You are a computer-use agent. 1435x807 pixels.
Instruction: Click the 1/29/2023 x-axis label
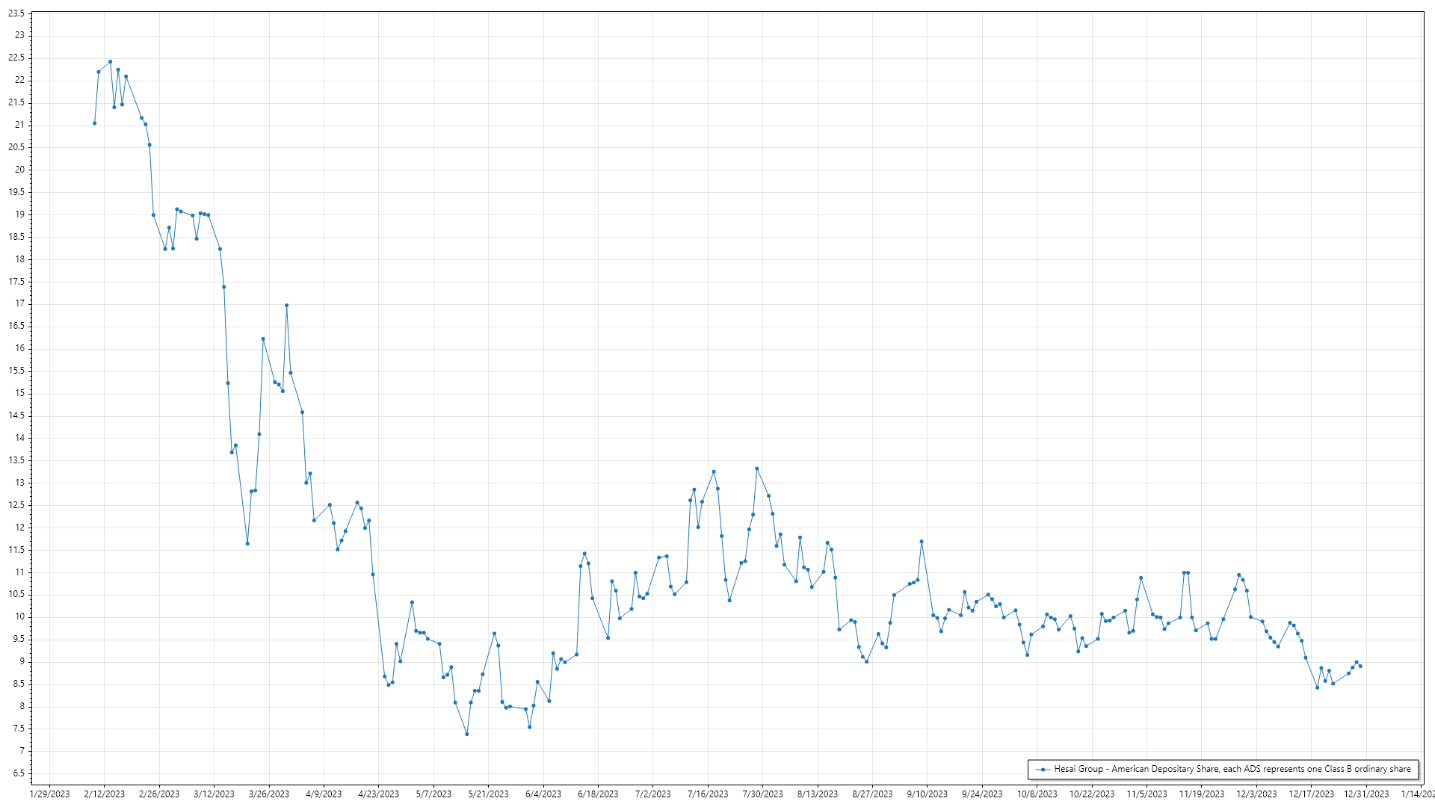click(x=50, y=794)
